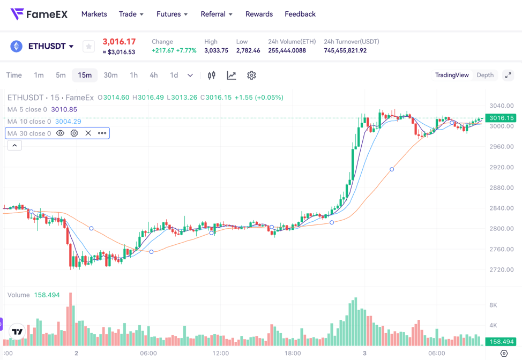Add ETHUSDT to favorites with star icon
The height and width of the screenshot is (360, 522).
point(89,47)
